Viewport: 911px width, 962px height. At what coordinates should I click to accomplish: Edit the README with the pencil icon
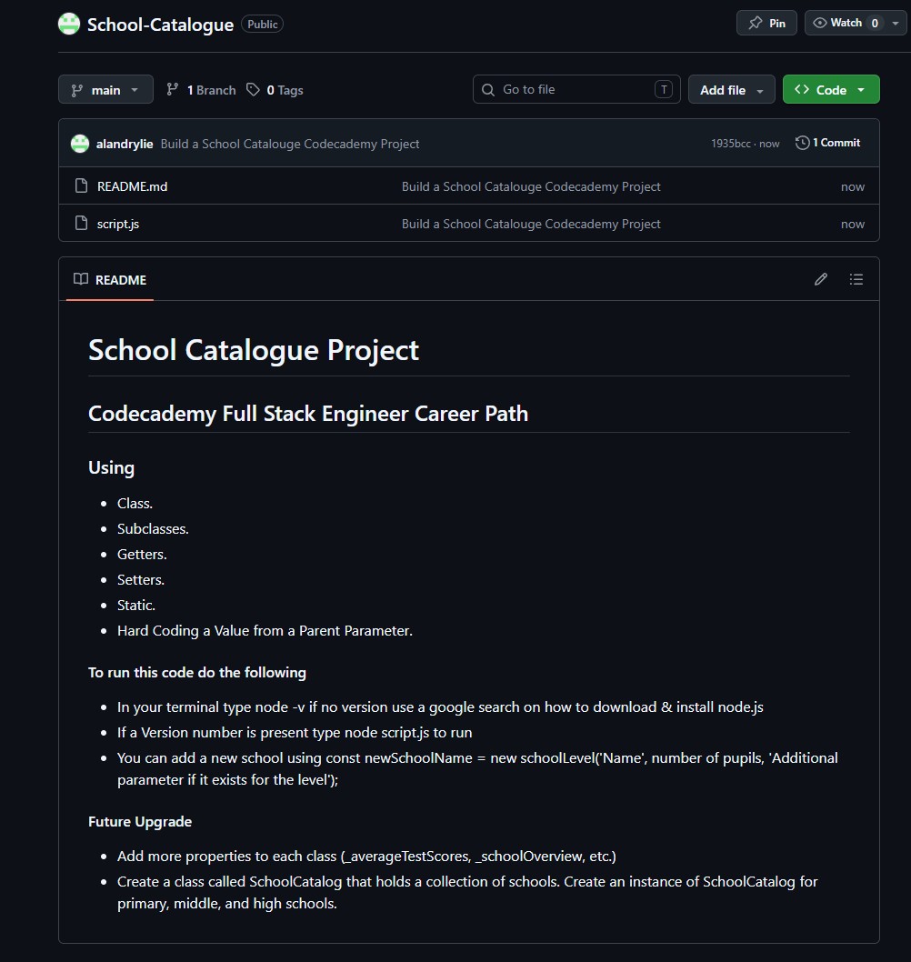point(821,280)
